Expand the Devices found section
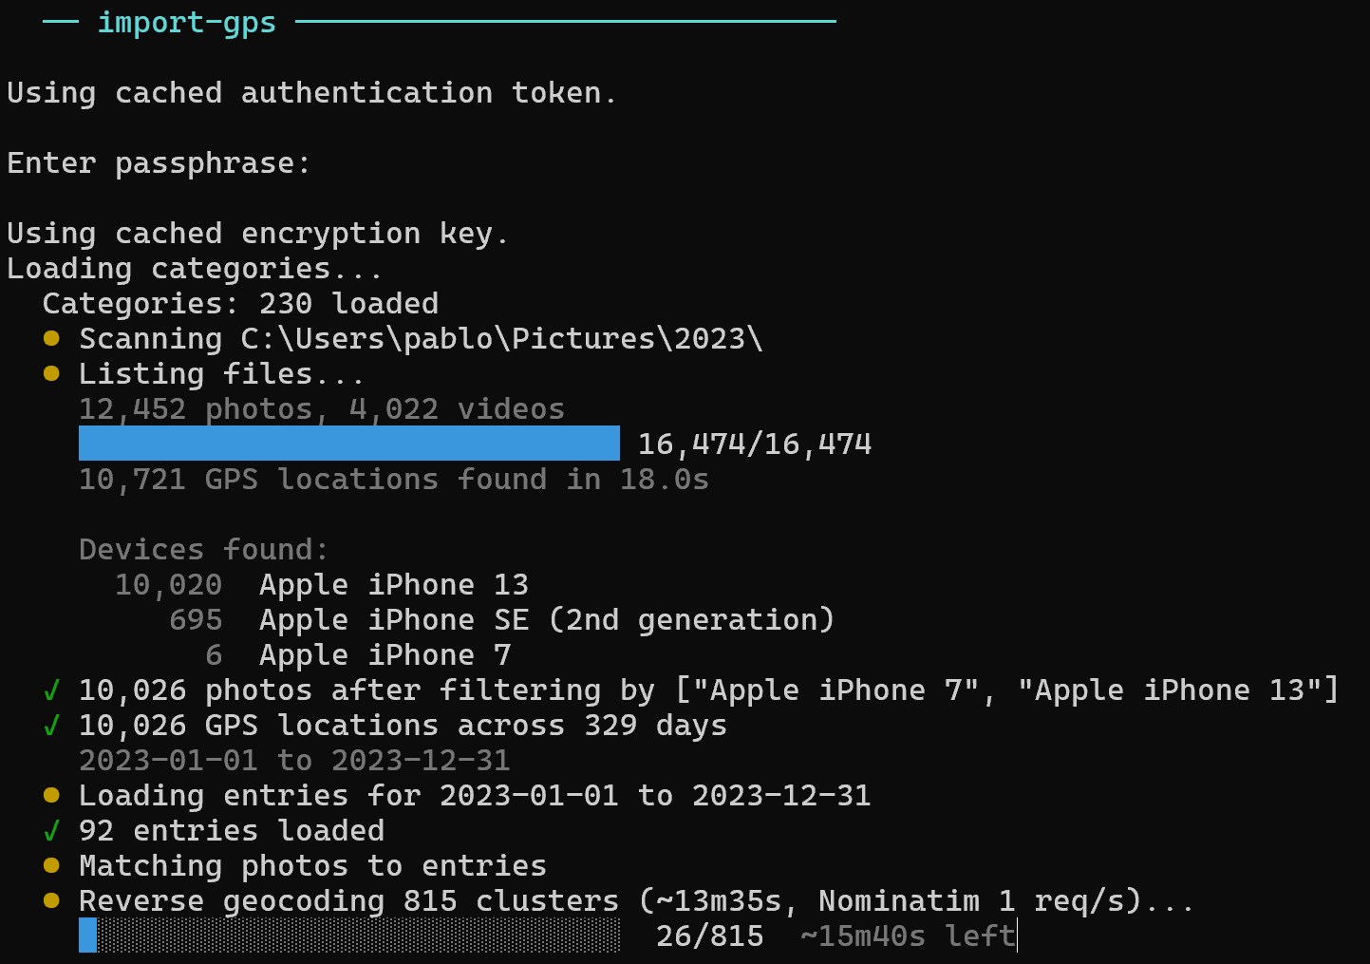The image size is (1370, 964). coord(202,549)
